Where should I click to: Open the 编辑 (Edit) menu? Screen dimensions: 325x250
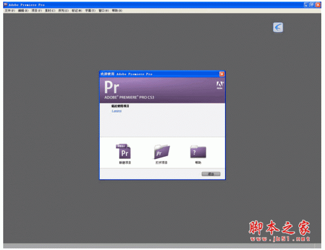click(x=23, y=11)
